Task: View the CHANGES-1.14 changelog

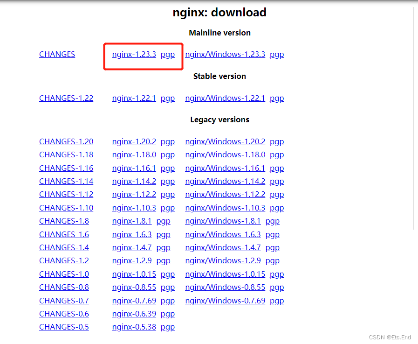Action: point(66,182)
